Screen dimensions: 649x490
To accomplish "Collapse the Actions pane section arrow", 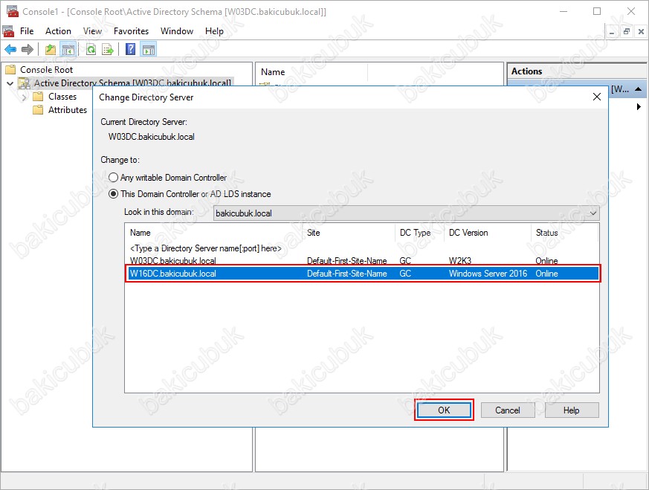I will pos(639,89).
